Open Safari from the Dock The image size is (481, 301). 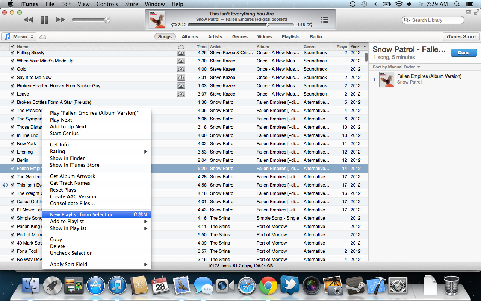(247, 286)
